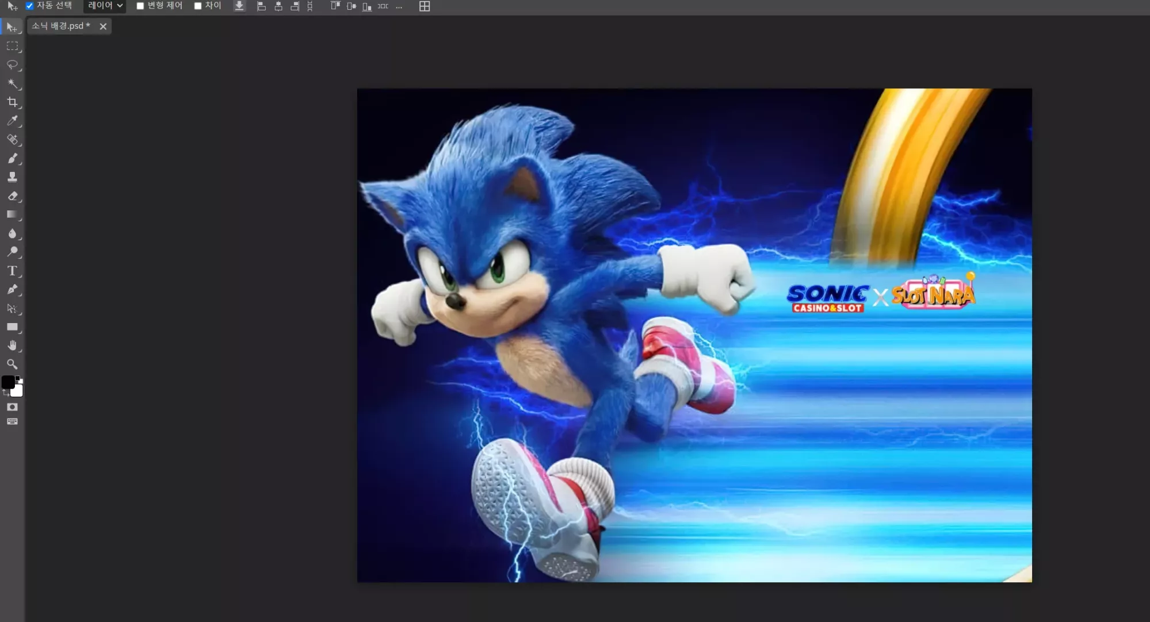Viewport: 1150px width, 622px height.
Task: Select the Clone Stamp tool
Action: click(x=12, y=177)
